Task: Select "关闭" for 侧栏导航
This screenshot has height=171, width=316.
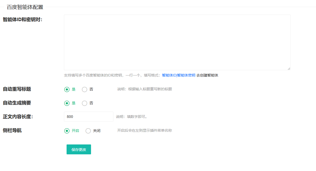Action: [x=88, y=131]
